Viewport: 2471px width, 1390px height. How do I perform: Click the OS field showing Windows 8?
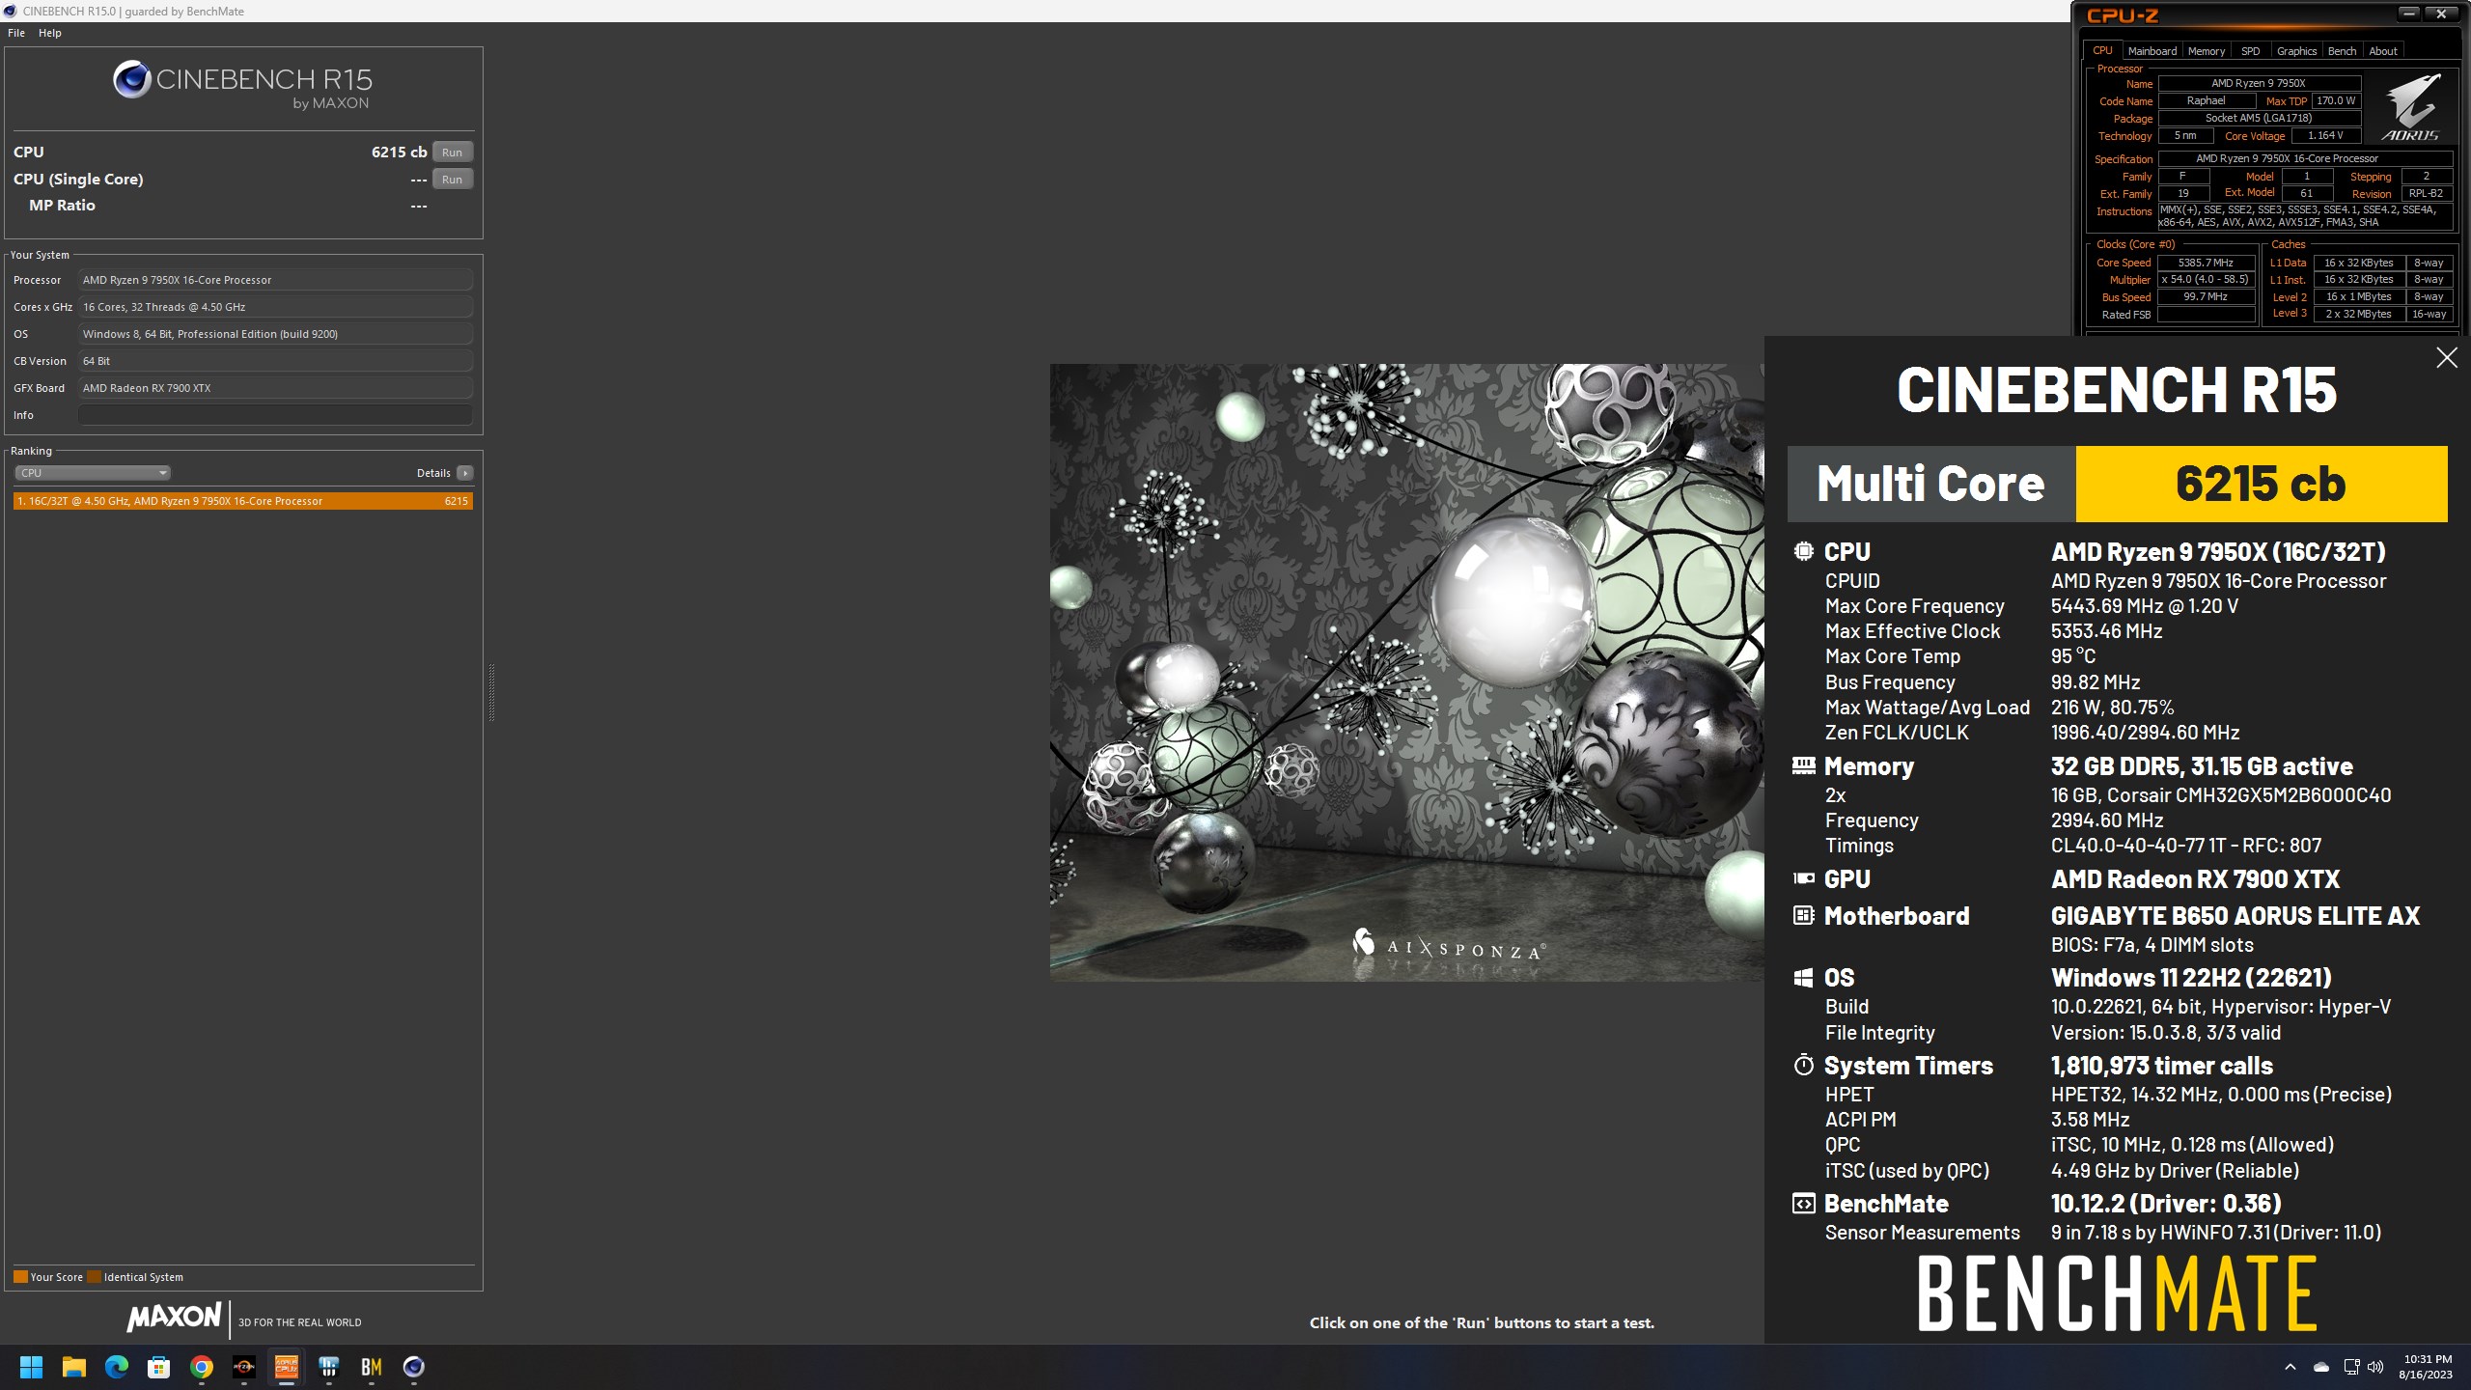click(x=275, y=334)
